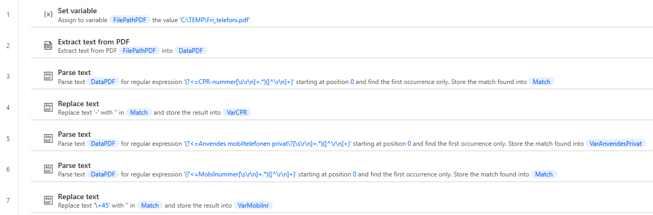Click the Extract text from PDF icon
Image resolution: width=653 pixels, height=215 pixels.
(x=48, y=45)
